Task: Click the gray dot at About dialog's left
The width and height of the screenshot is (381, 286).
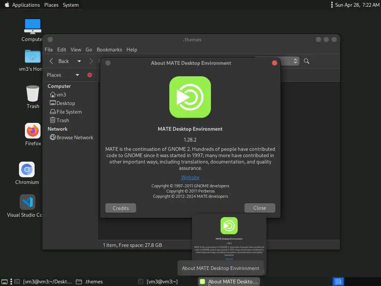Action: tap(108, 63)
